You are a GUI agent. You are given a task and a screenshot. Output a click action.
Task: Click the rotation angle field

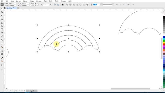46,5
